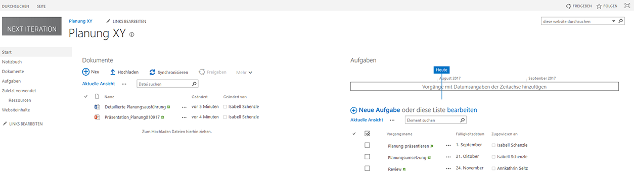Click Neu plus button in Dokumente
This screenshot has width=634, height=185.
click(x=91, y=72)
